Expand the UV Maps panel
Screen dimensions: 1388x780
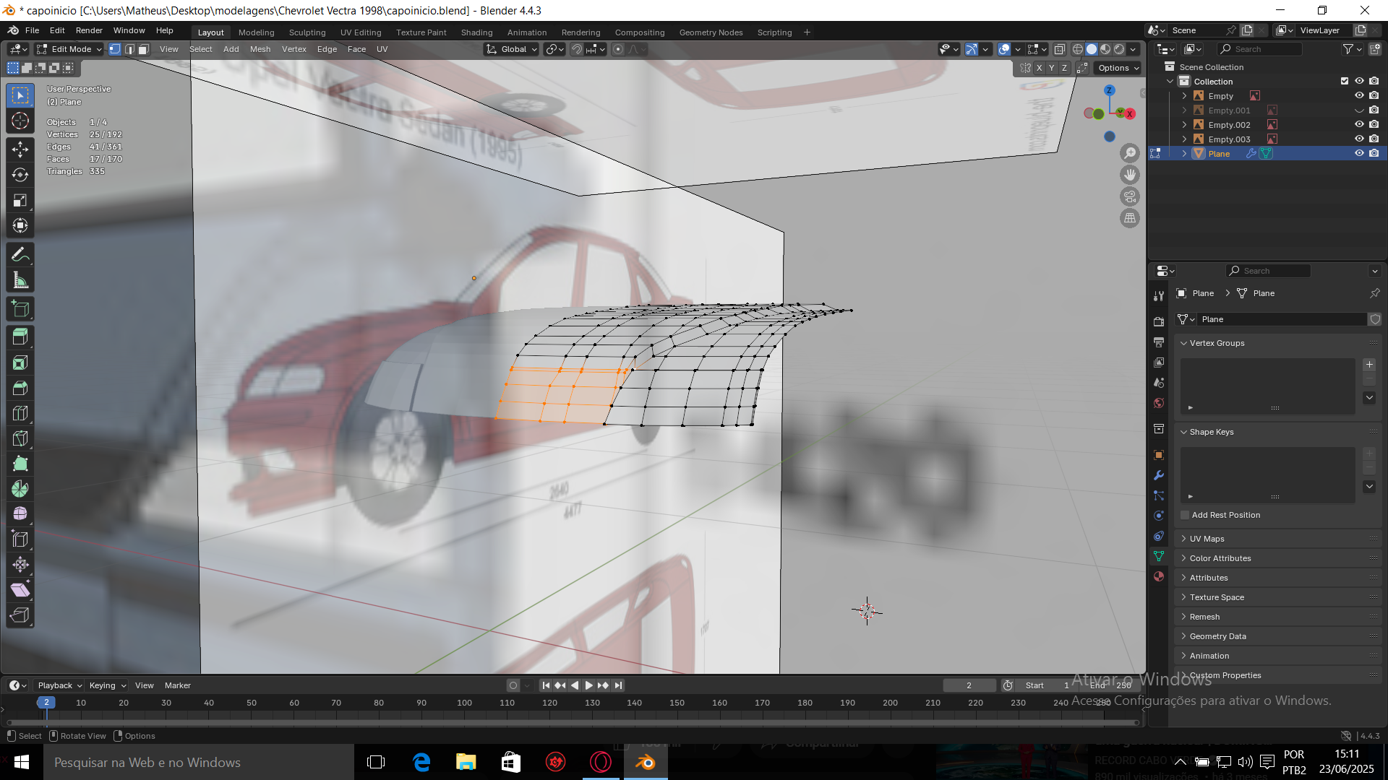1207,539
